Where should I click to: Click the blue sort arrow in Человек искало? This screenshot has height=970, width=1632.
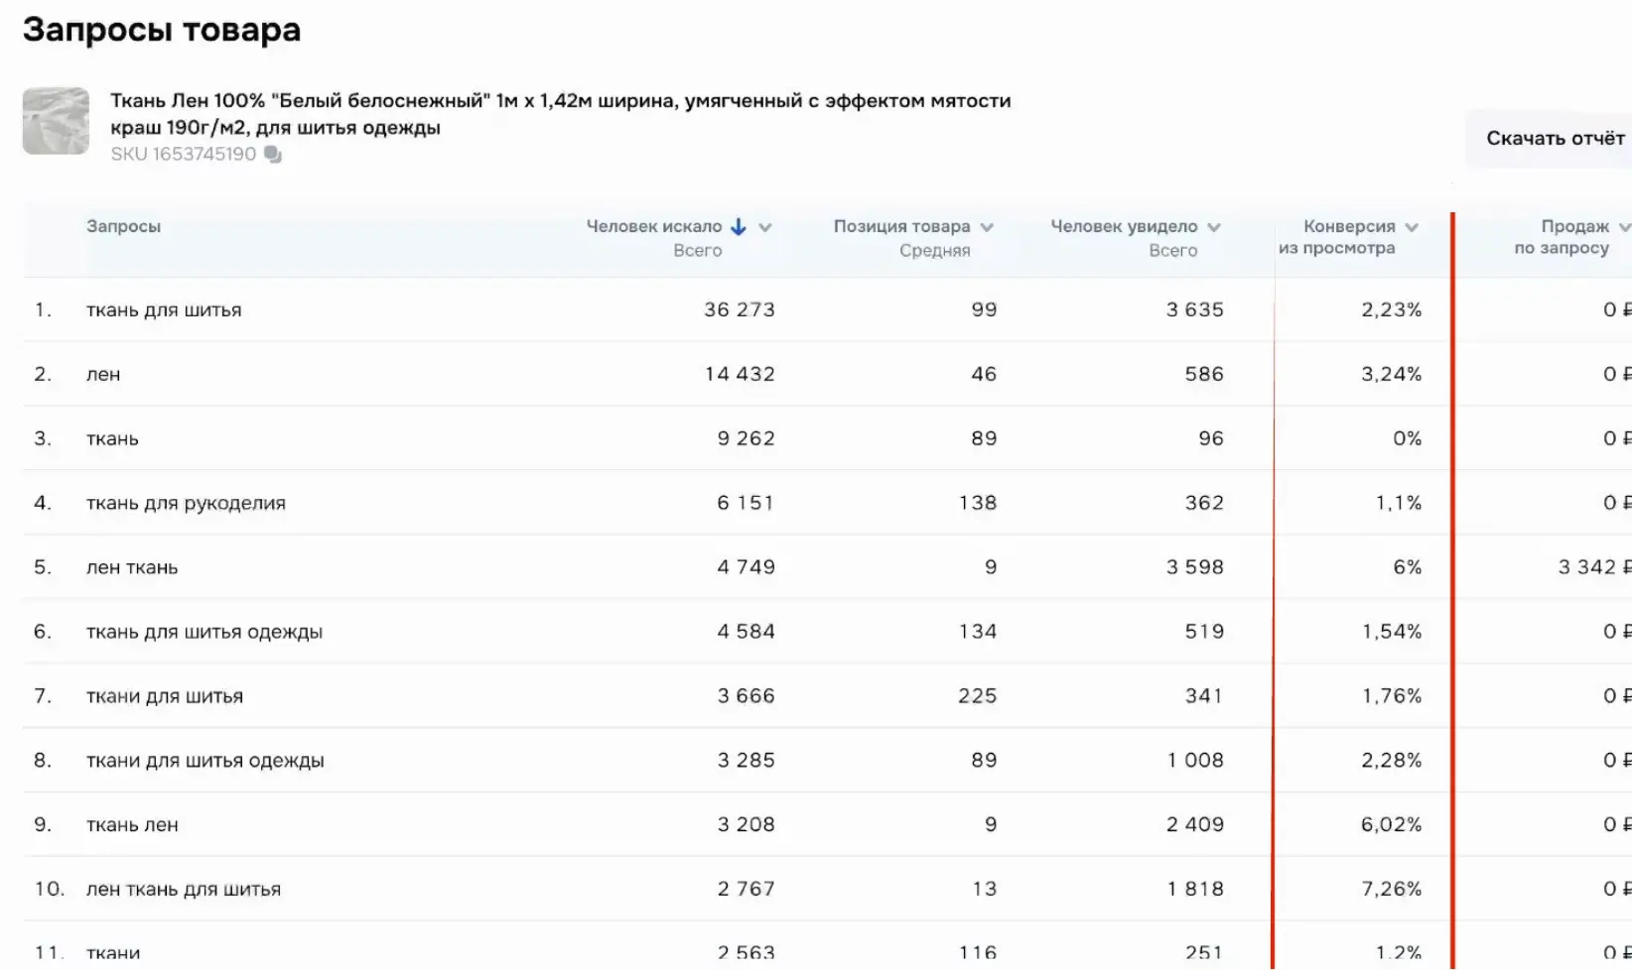[738, 227]
